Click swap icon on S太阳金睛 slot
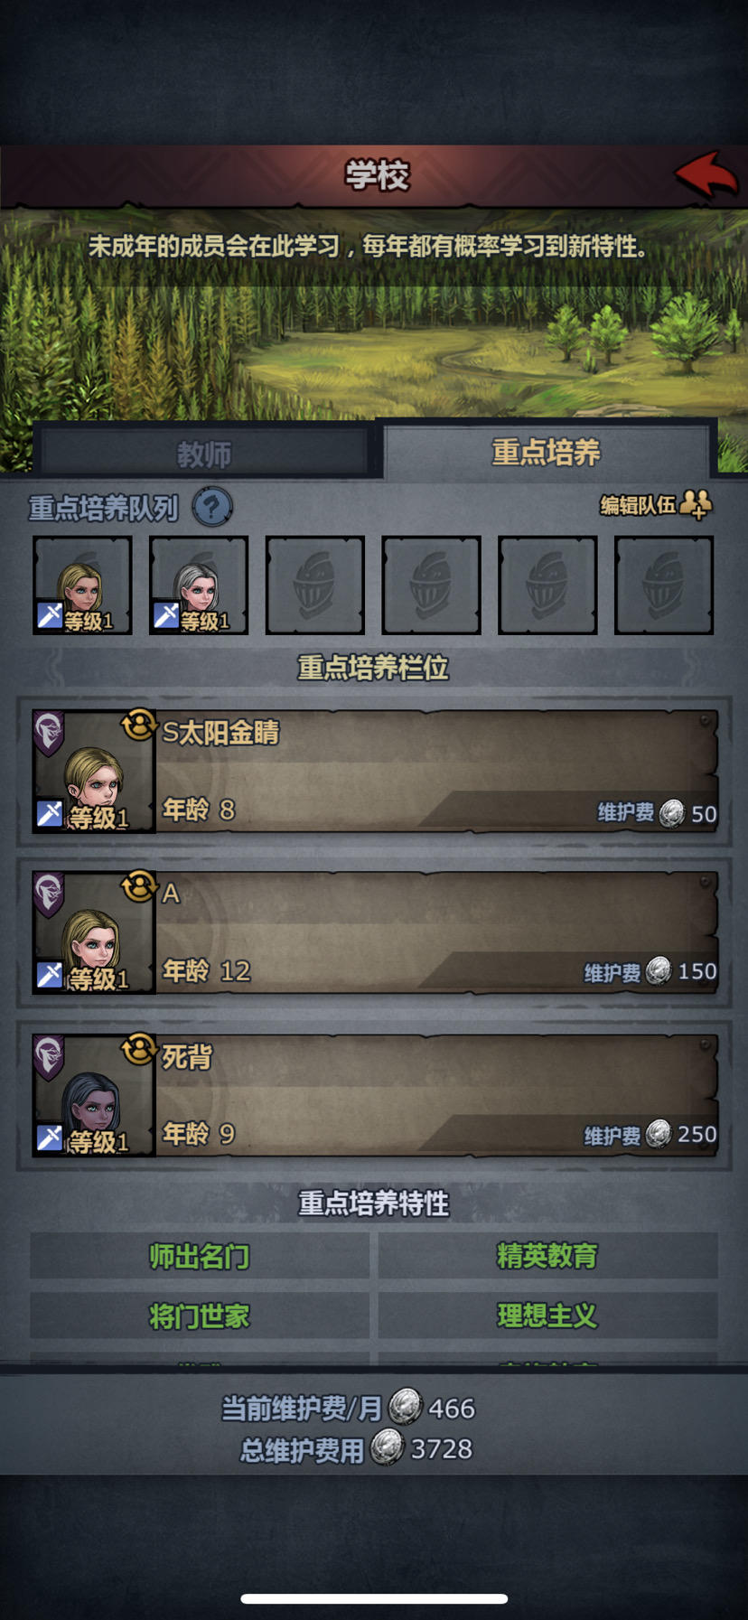Screen dimensions: 748x1620 tap(139, 725)
